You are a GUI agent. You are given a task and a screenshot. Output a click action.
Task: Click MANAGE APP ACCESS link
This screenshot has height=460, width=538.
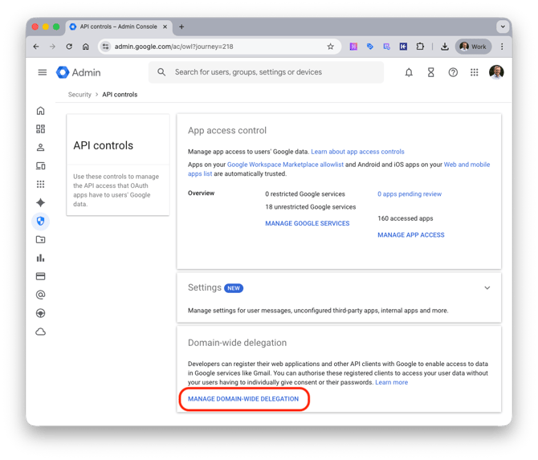[x=410, y=235]
